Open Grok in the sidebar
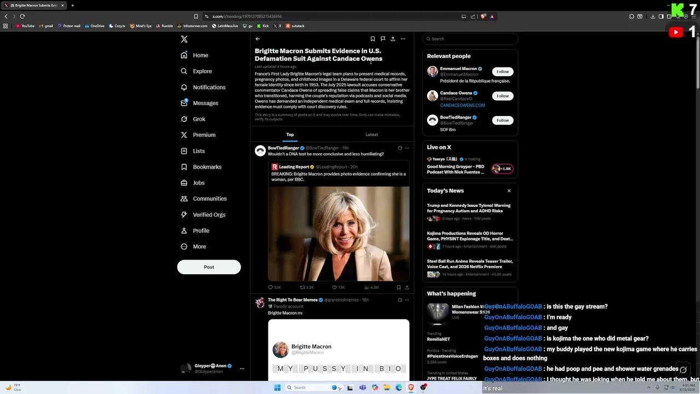The width and height of the screenshot is (700, 394). click(x=192, y=119)
